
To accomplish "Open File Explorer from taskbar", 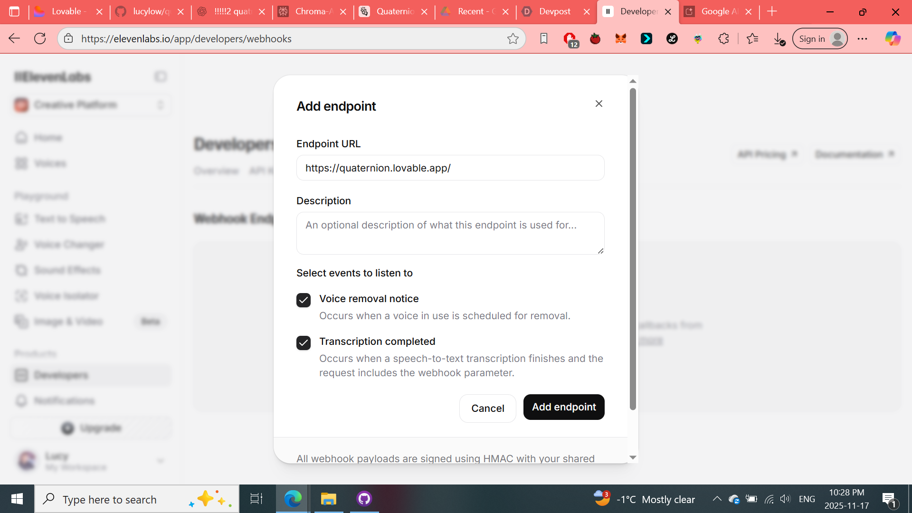I will (x=328, y=499).
